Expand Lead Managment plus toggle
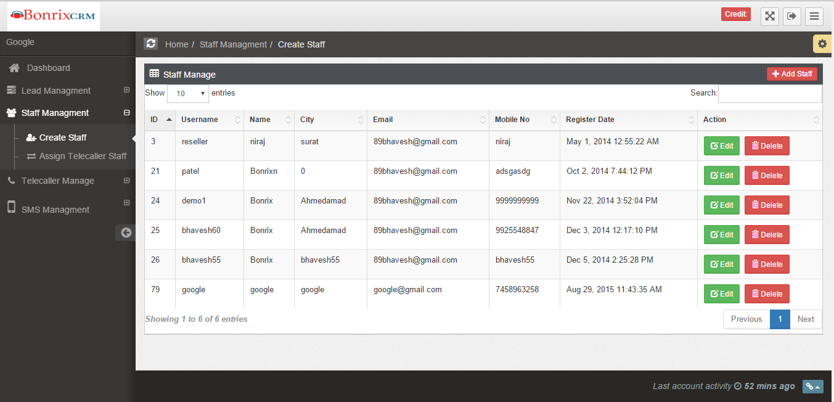The image size is (834, 402). [x=126, y=90]
